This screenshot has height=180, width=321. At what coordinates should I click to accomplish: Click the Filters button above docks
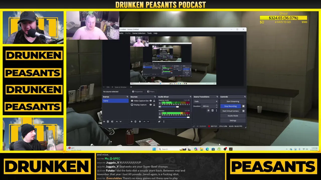click(x=151, y=91)
